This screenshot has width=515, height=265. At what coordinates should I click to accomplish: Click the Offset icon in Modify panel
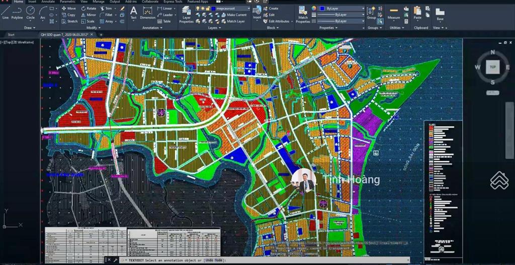[122, 21]
